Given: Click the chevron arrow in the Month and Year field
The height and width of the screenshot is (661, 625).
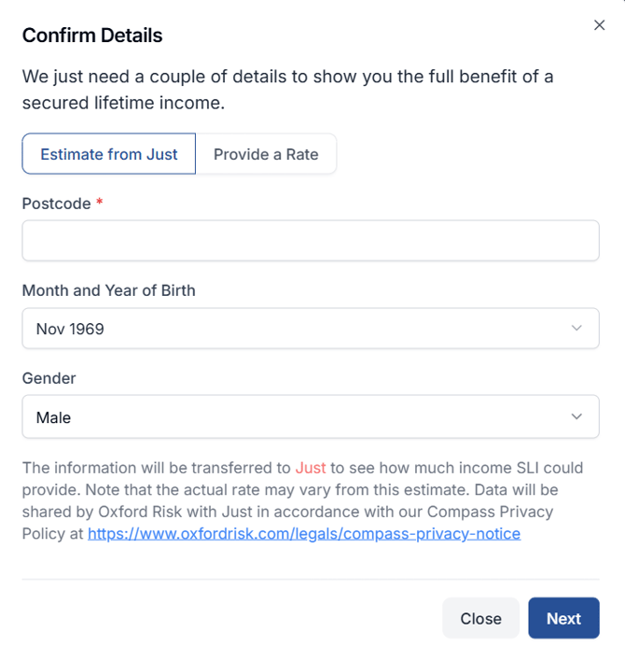Looking at the screenshot, I should [576, 328].
